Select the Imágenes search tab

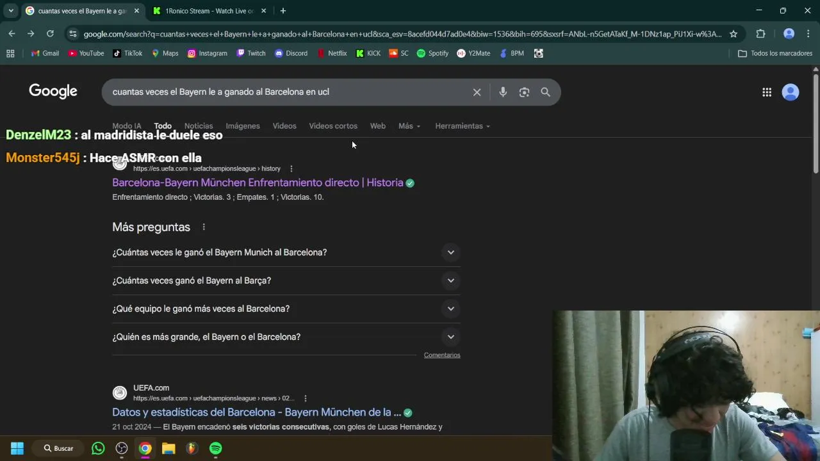point(243,126)
